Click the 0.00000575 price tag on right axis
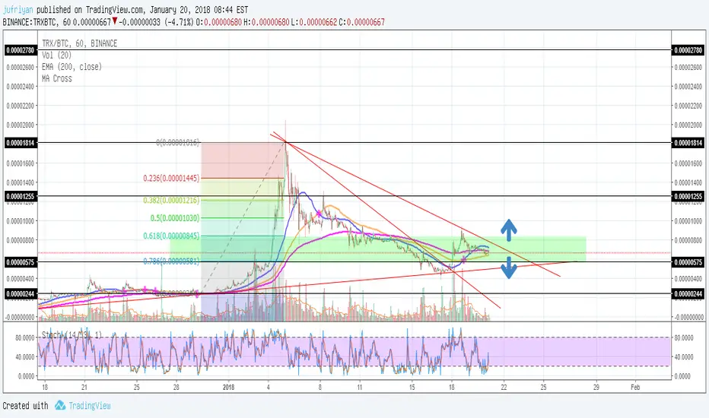This screenshot has height=418, width=709. (x=688, y=262)
